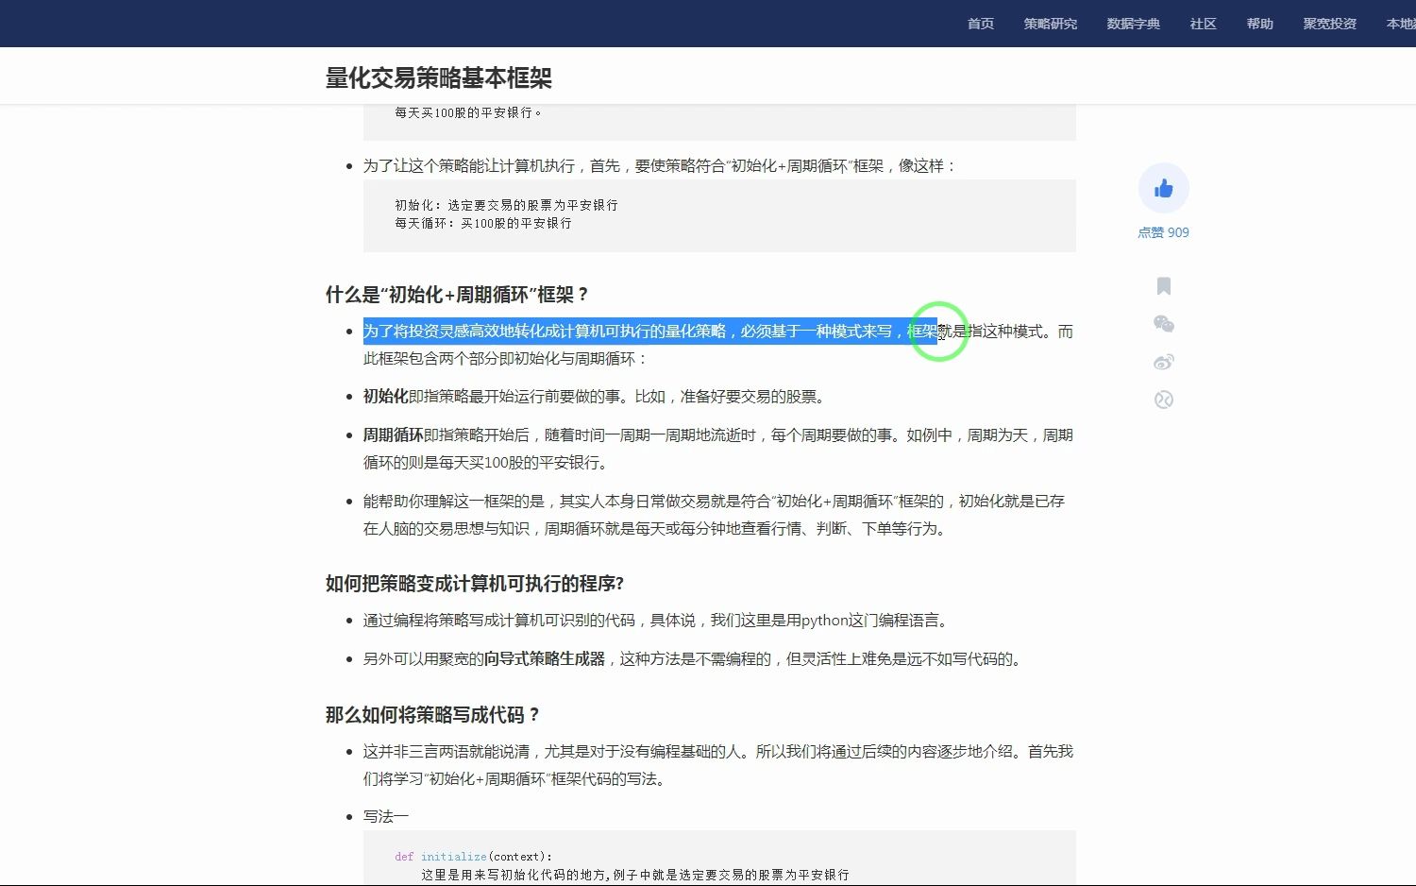This screenshot has height=886, width=1416.
Task: Click bullet 通过编程将策略写成计算机可识别的代码
Action: (658, 621)
